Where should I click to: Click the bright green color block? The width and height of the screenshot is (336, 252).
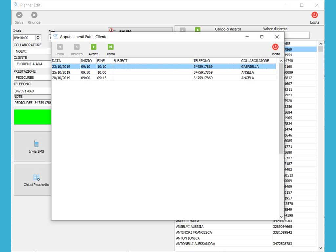(x=32, y=117)
